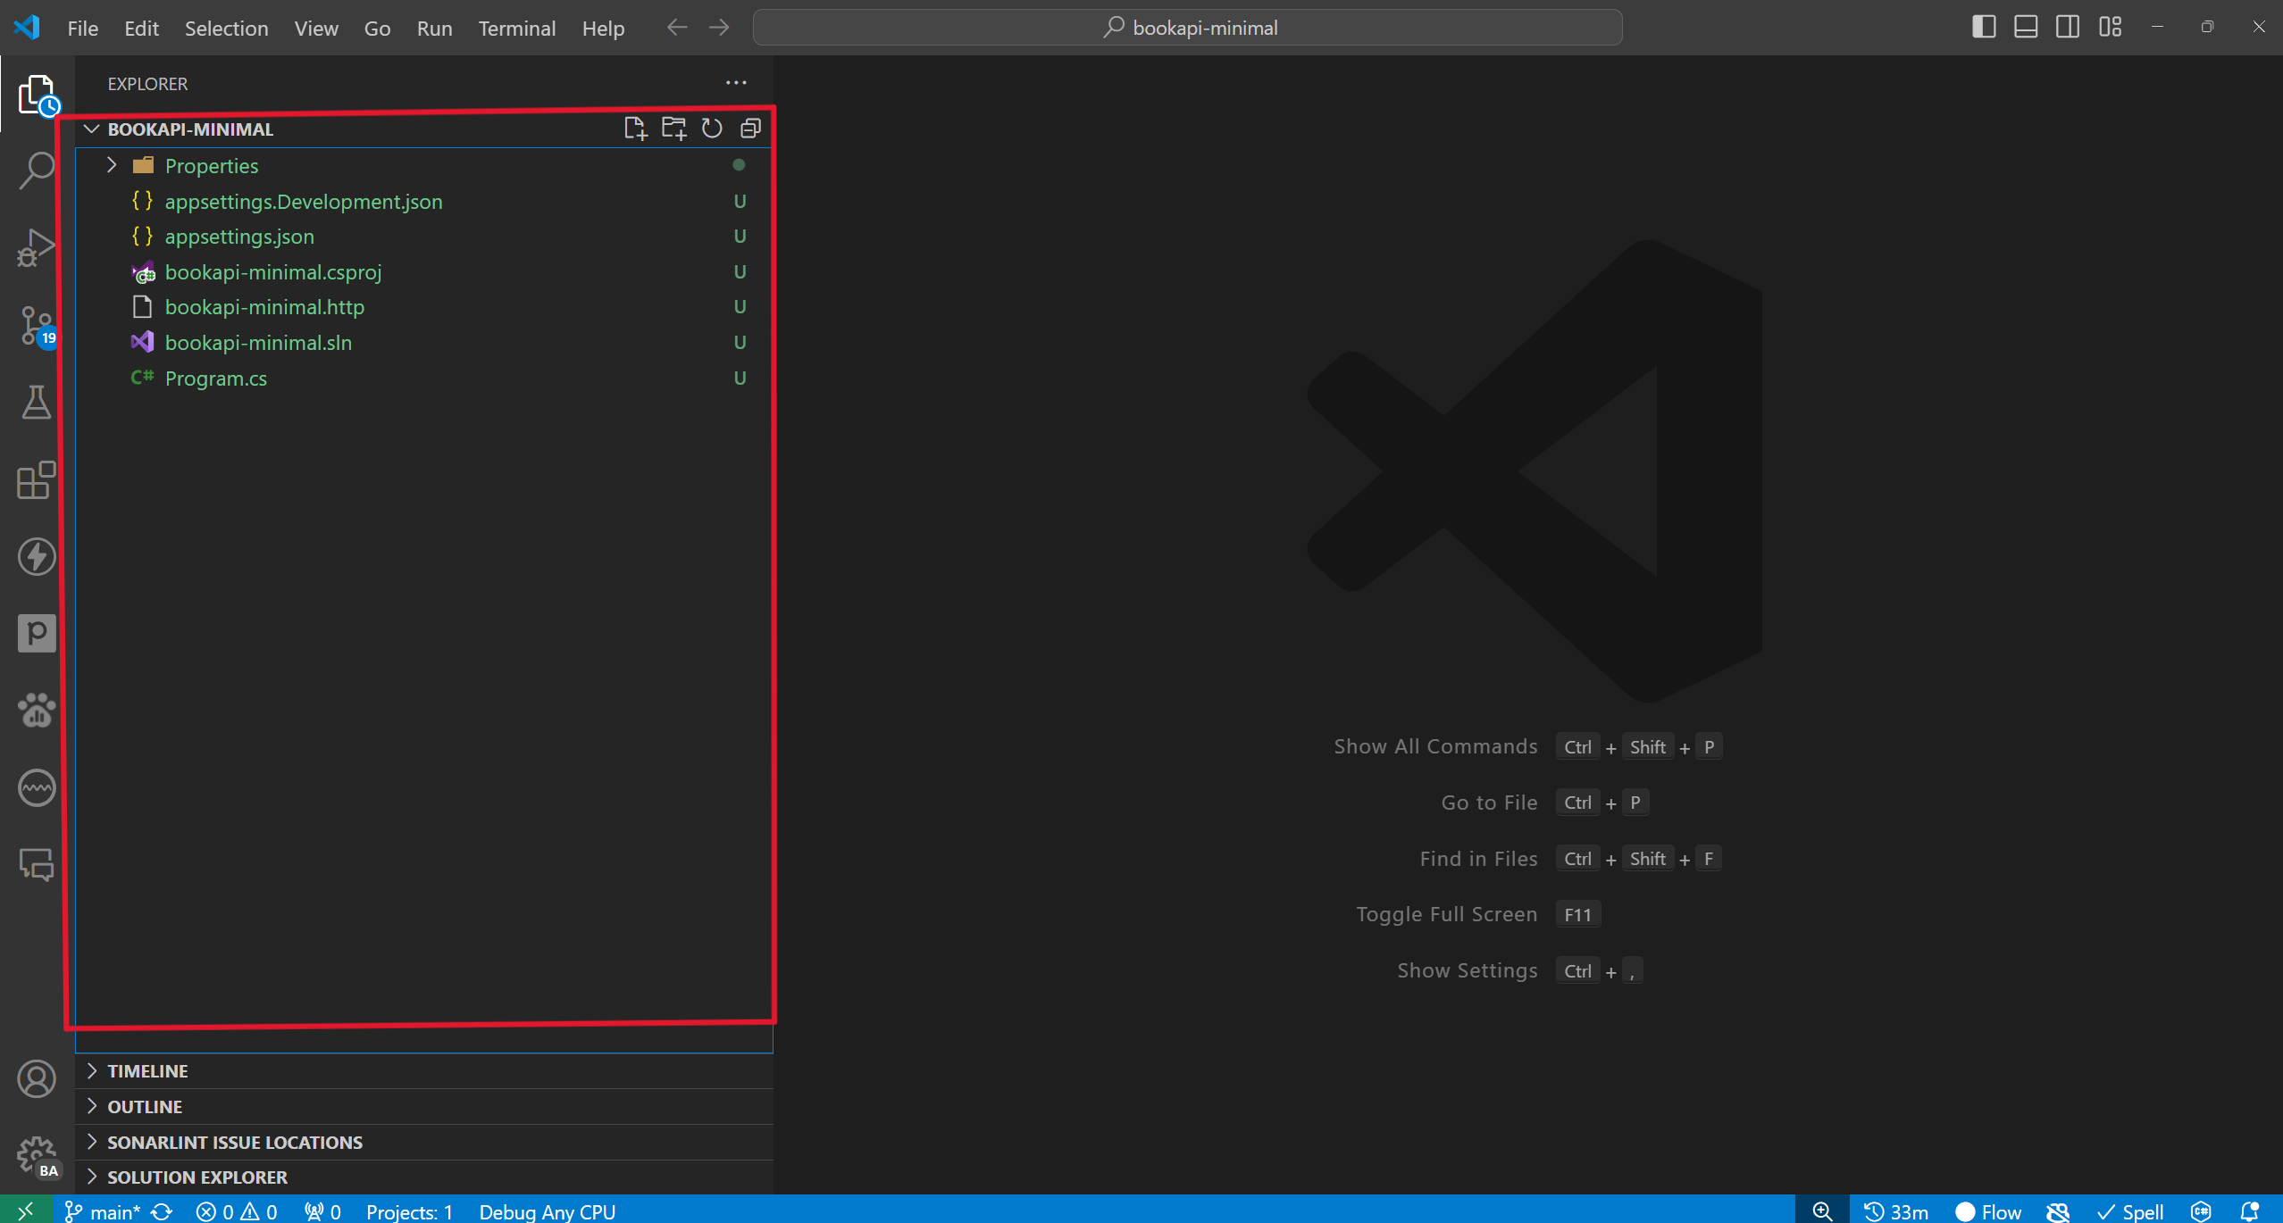
Task: Open the 33m time tracker status
Action: click(x=1895, y=1211)
